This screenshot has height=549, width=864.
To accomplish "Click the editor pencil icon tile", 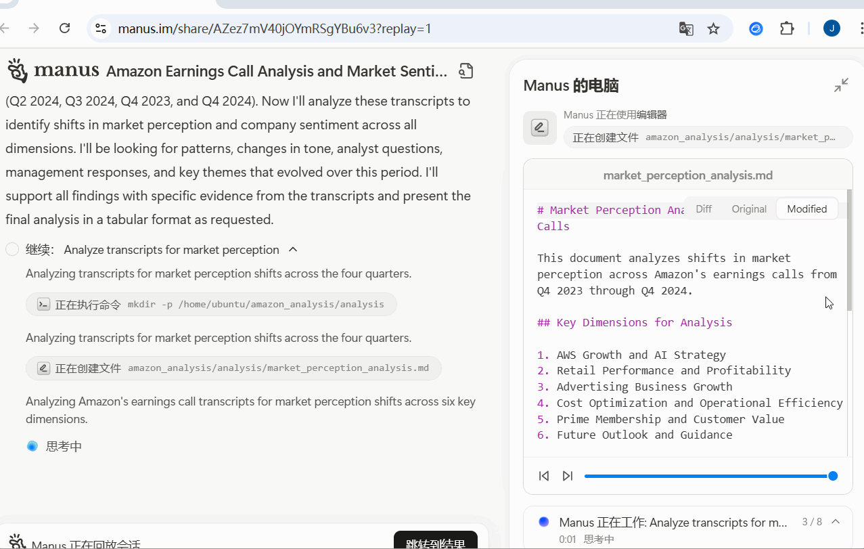I will pyautogui.click(x=539, y=127).
